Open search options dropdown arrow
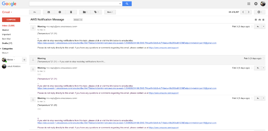This screenshot has height=131, width=268. point(120,4)
